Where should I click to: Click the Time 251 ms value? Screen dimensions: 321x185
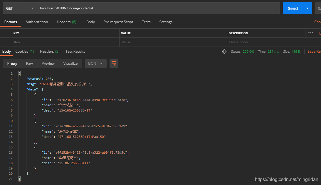click(x=273, y=52)
